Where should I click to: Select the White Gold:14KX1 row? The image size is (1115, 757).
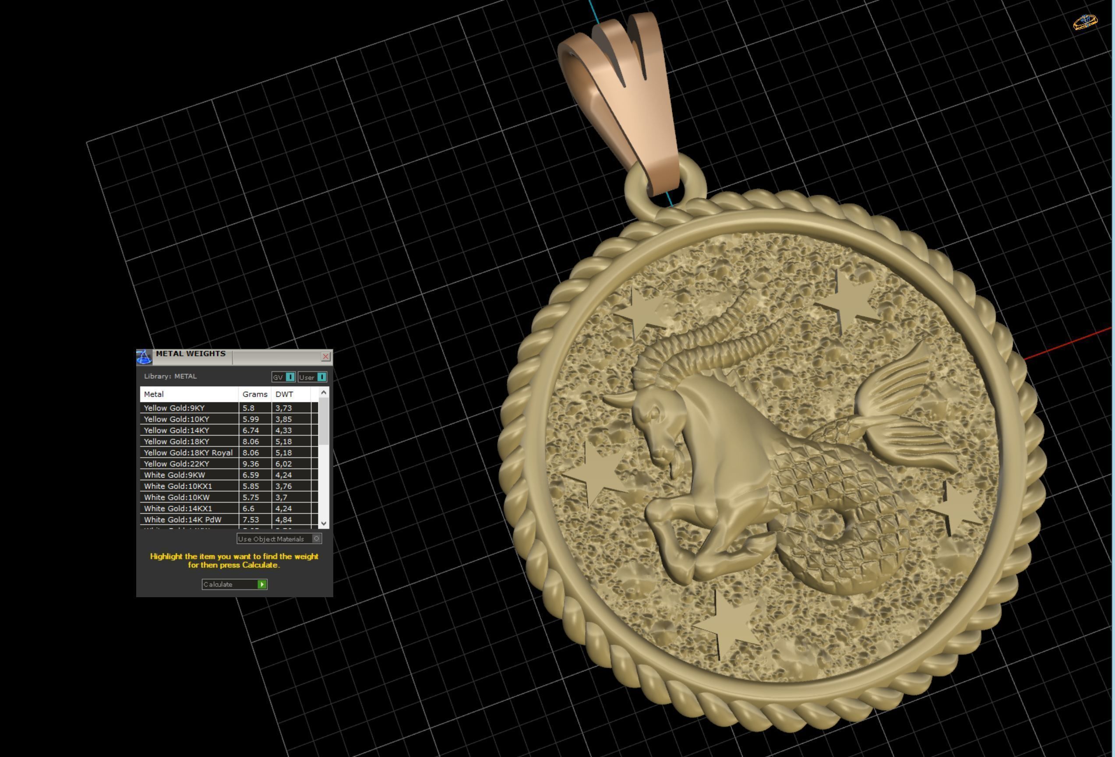coord(229,508)
